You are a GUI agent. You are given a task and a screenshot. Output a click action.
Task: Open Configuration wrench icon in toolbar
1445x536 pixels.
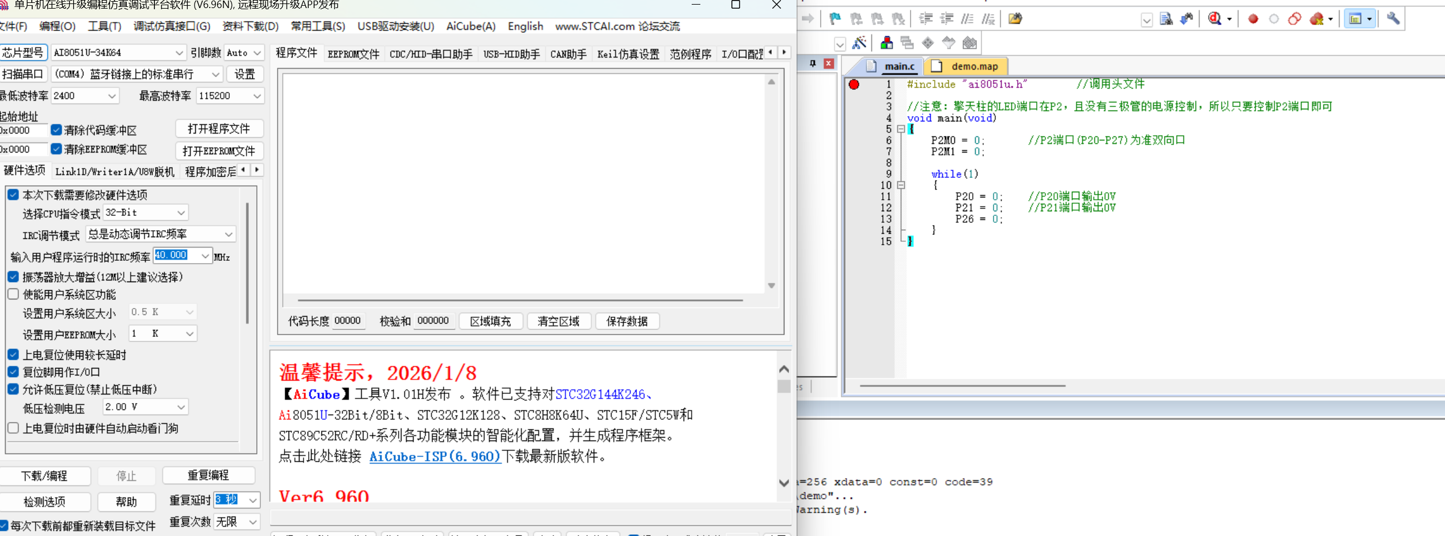coord(1393,19)
